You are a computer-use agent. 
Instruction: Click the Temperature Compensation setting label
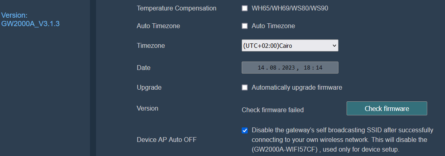pos(177,8)
